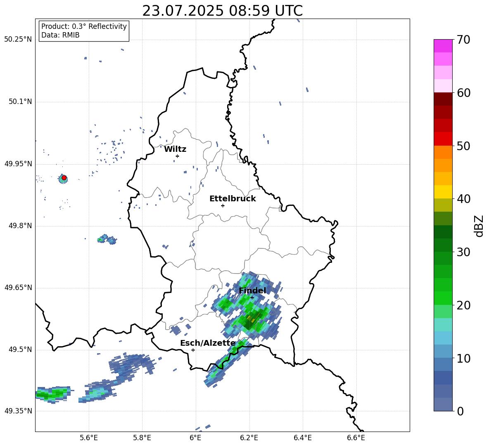Click the green rain cell in bottom-left corner
The image size is (489, 446).
pos(53,394)
